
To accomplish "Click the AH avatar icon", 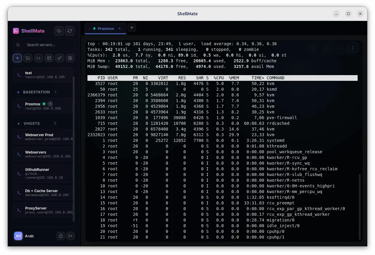I will (x=18, y=236).
